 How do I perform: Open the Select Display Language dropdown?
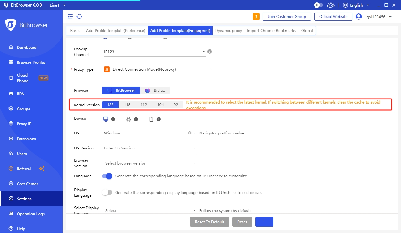point(150,210)
